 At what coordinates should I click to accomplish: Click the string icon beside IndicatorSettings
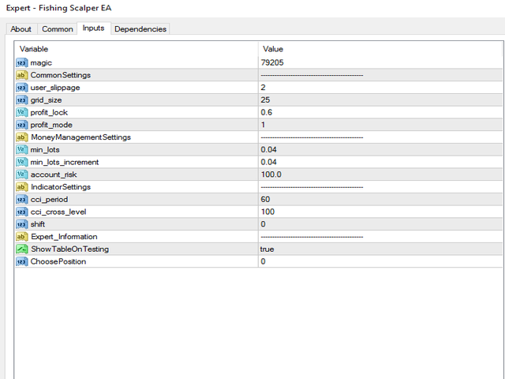(21, 187)
